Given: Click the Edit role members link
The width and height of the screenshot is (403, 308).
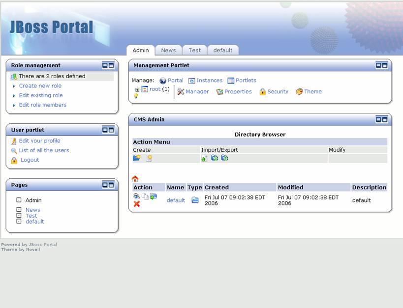Looking at the screenshot, I should click(43, 105).
